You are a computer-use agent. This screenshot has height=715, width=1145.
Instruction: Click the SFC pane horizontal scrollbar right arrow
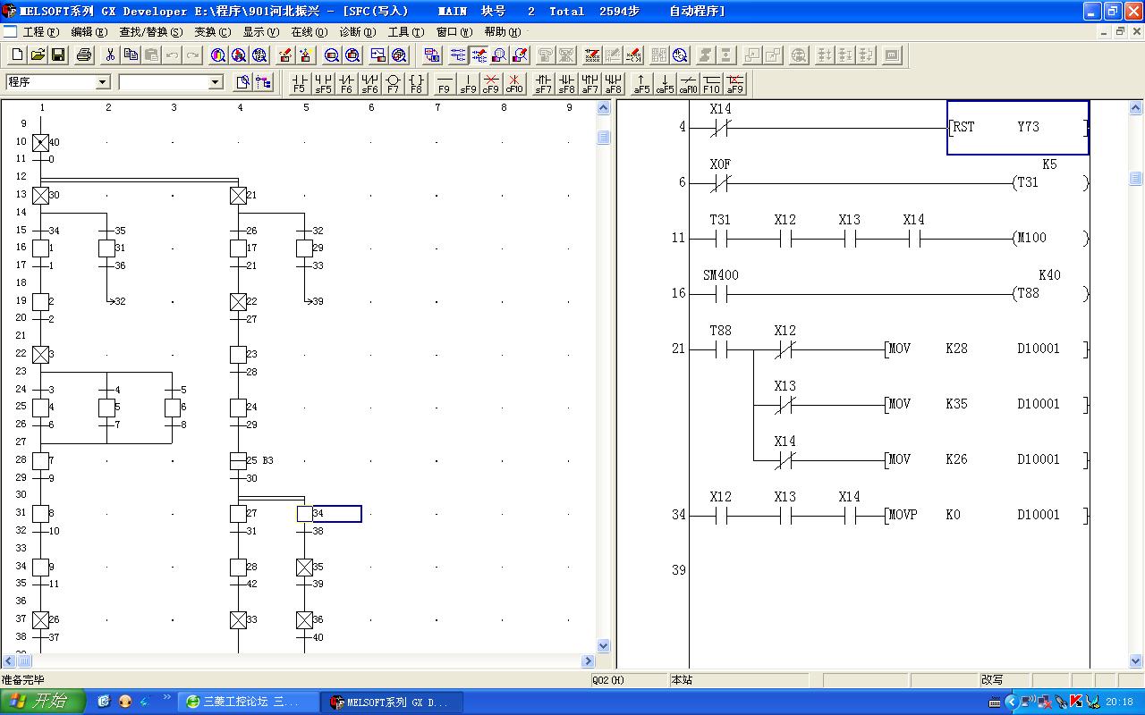588,661
